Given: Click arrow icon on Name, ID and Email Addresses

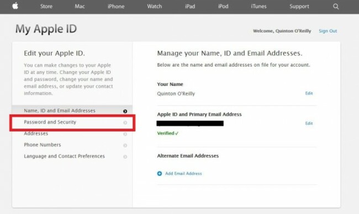Looking at the screenshot, I should pyautogui.click(x=125, y=111).
